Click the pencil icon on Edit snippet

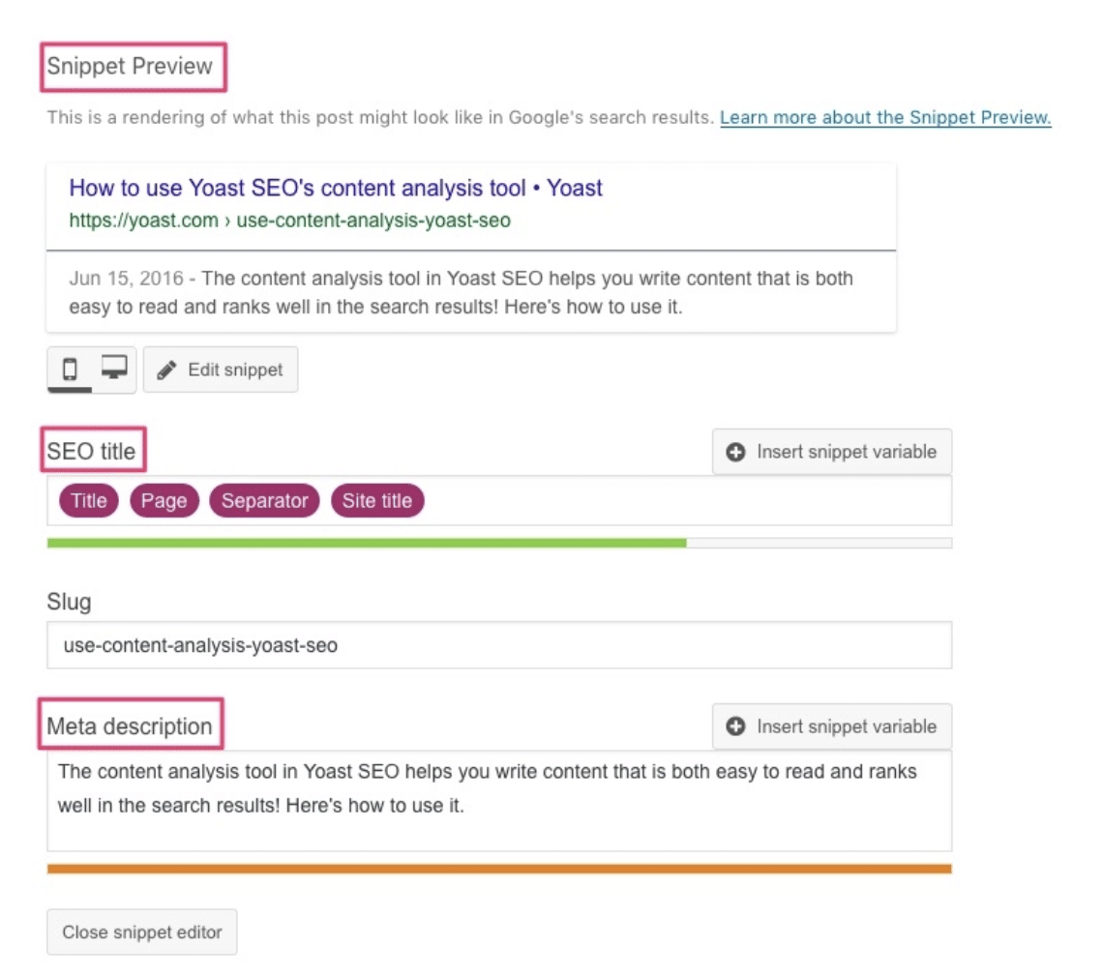(166, 369)
